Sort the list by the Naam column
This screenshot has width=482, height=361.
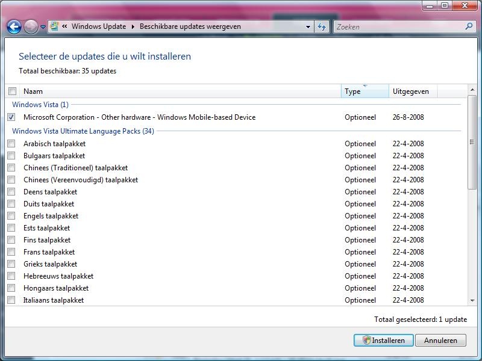181,91
